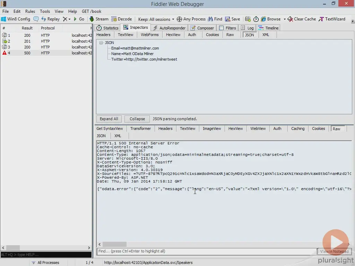
Task: Switch to the Composer tab
Action: pos(202,28)
